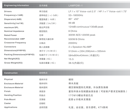Click the 'Rated Power' label
Screen dimensions: 130x110
click(11, 35)
